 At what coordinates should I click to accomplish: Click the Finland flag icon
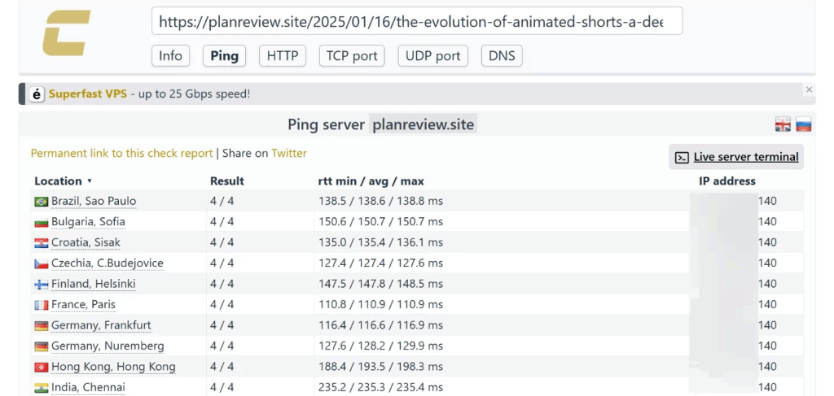point(41,285)
